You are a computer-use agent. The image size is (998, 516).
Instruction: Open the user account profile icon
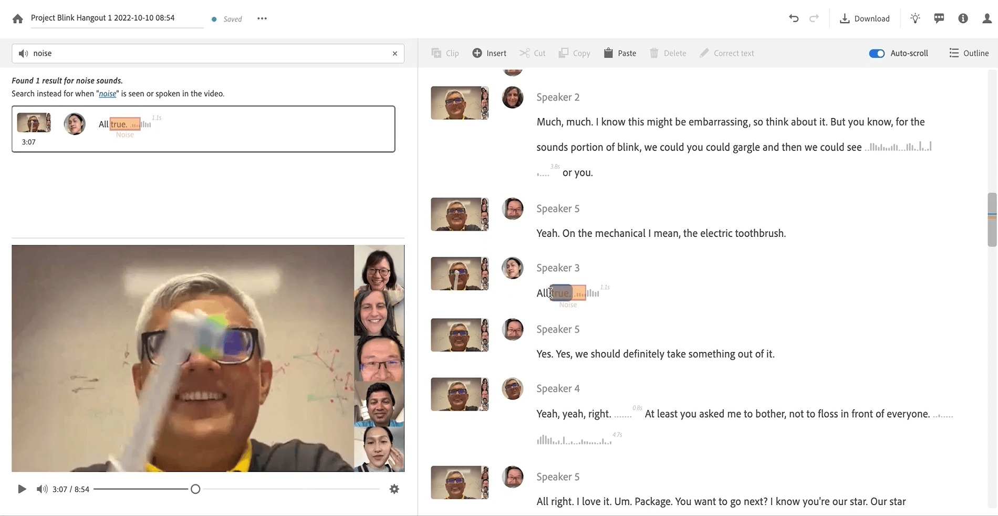[987, 19]
